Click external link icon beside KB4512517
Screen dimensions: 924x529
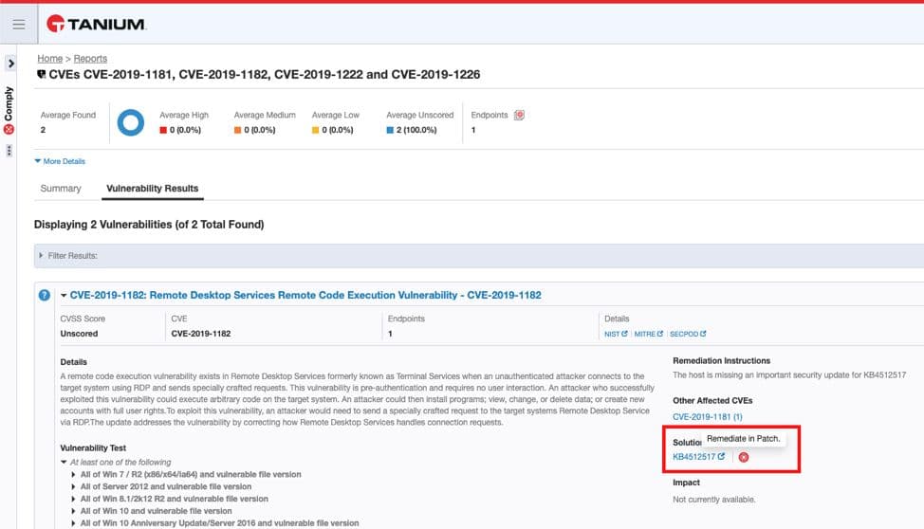pyautogui.click(x=721, y=456)
